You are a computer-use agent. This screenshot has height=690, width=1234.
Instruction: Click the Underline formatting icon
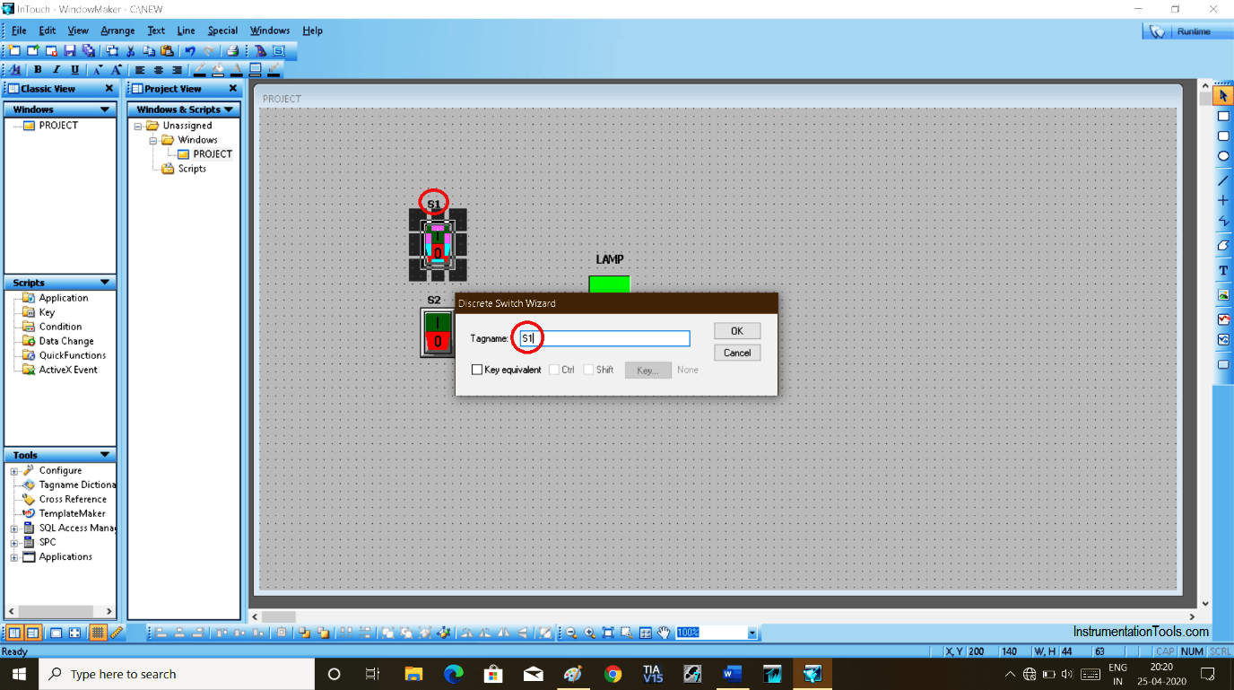[75, 70]
